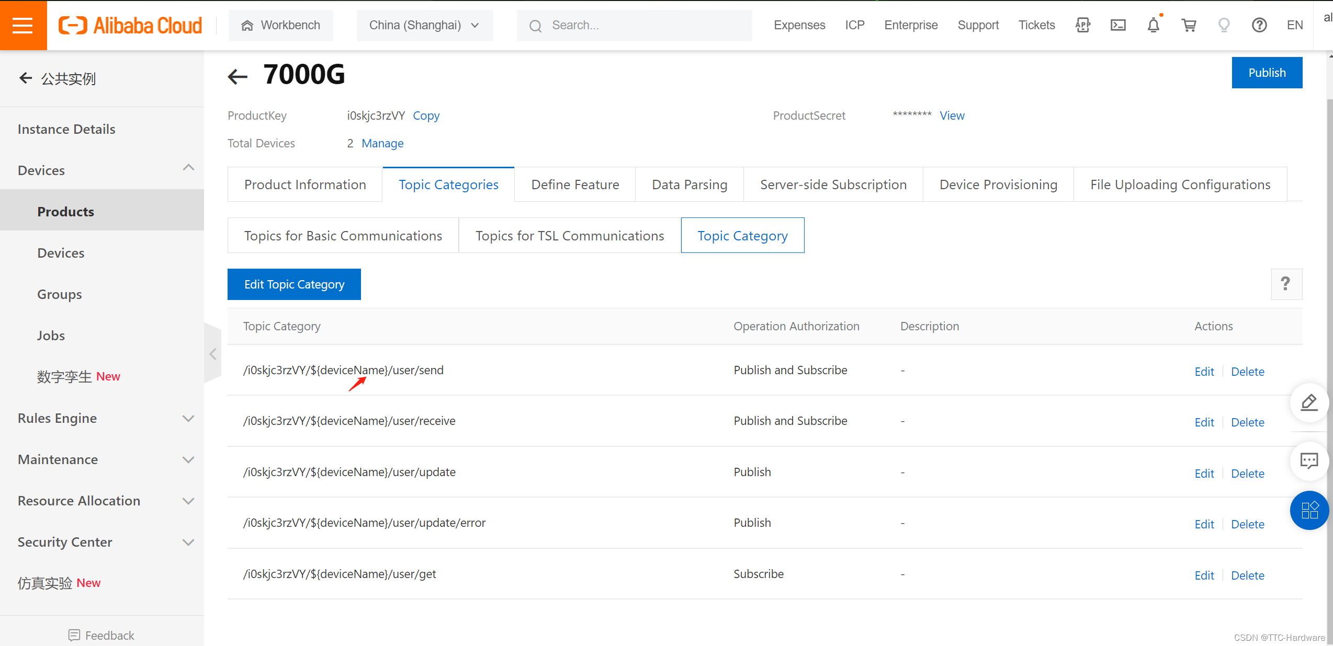Edit the user/get topic
This screenshot has width=1333, height=646.
click(x=1204, y=575)
